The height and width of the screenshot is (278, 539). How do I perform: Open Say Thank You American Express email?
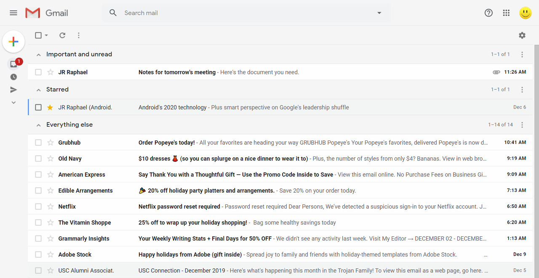(280, 175)
